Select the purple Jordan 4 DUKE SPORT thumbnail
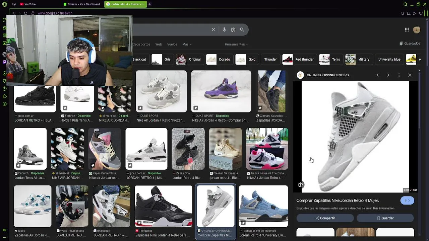This screenshot has width=429, height=241. coord(221,91)
